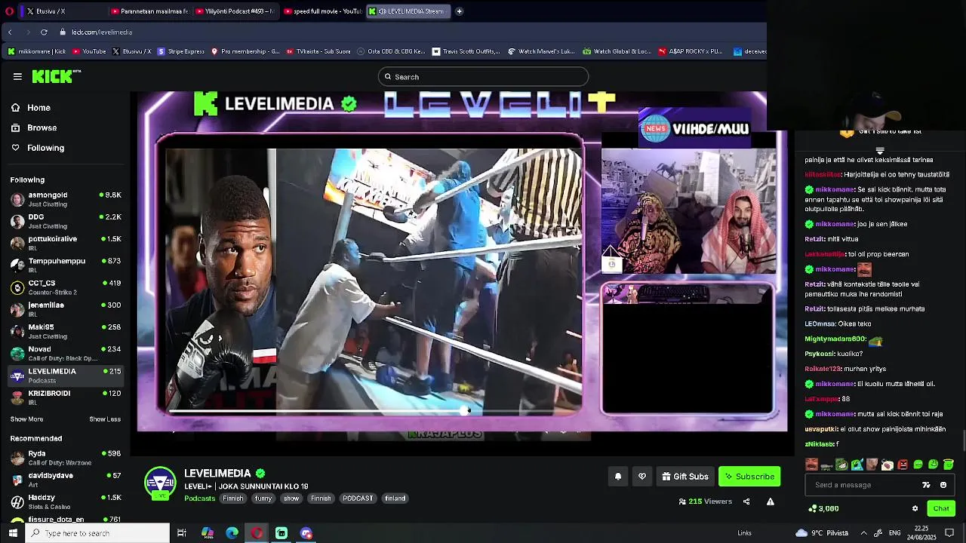The height and width of the screenshot is (543, 966).
Task: Open Task View on taskbar
Action: (x=182, y=533)
